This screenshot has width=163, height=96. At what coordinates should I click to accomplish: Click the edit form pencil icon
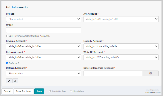tap(15, 81)
